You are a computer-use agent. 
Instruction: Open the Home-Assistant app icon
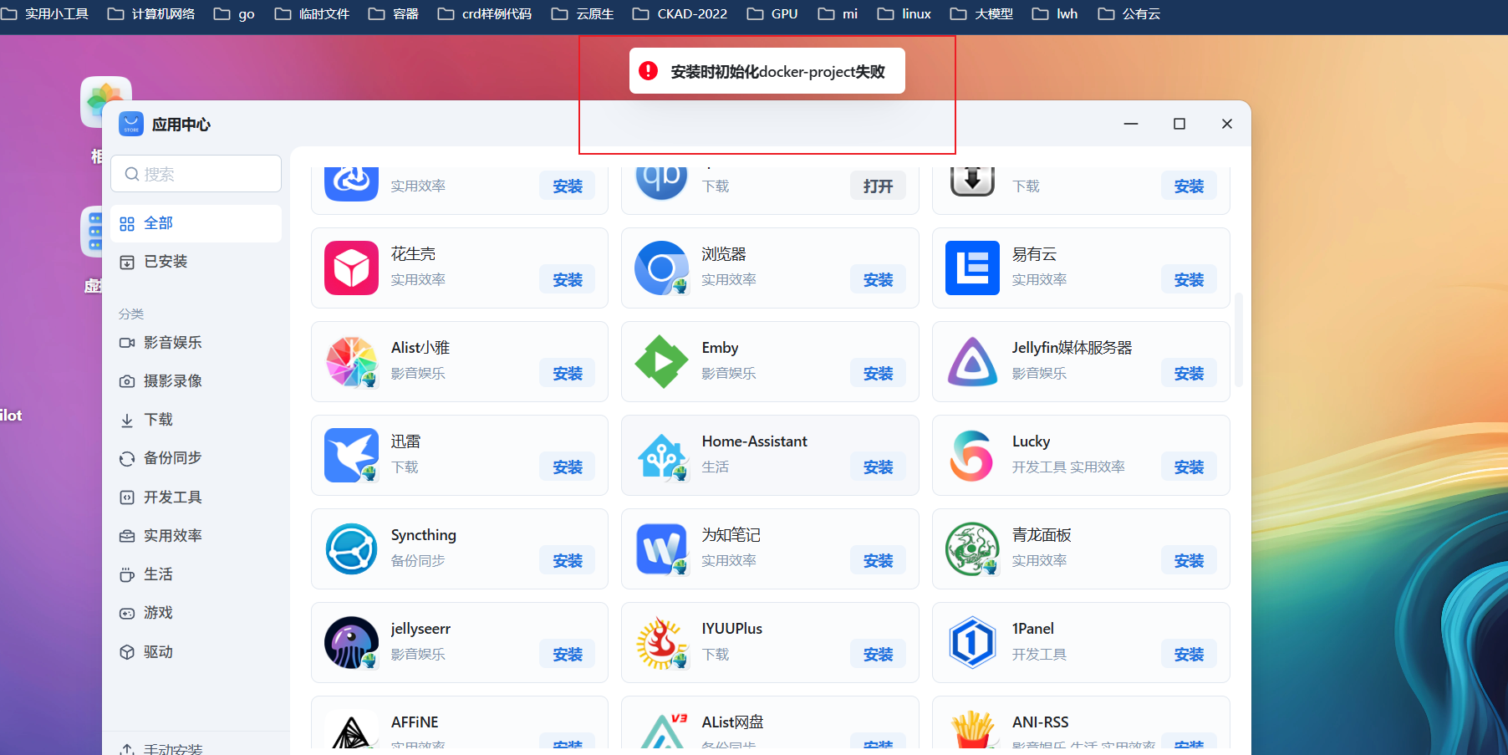(x=661, y=455)
